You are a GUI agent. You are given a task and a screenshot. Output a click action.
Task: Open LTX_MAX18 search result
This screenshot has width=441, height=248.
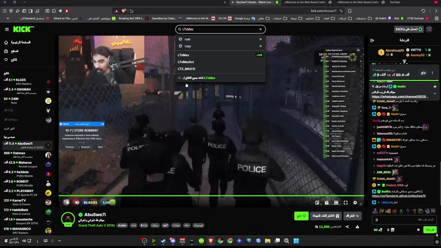(x=220, y=69)
